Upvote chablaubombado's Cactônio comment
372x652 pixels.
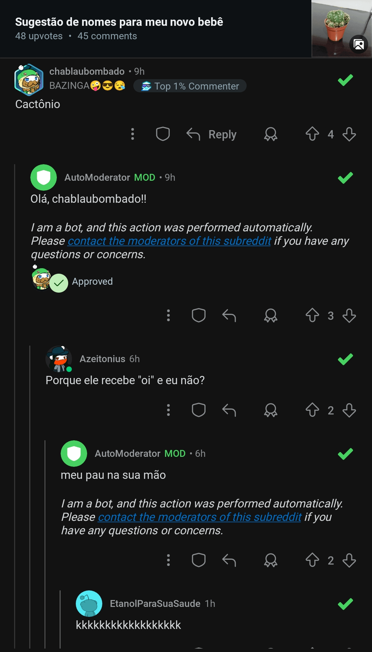click(312, 134)
